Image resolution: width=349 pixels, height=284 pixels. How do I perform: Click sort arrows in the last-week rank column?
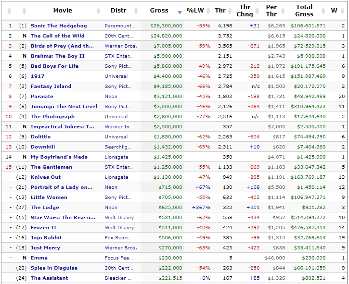click(x=24, y=11)
